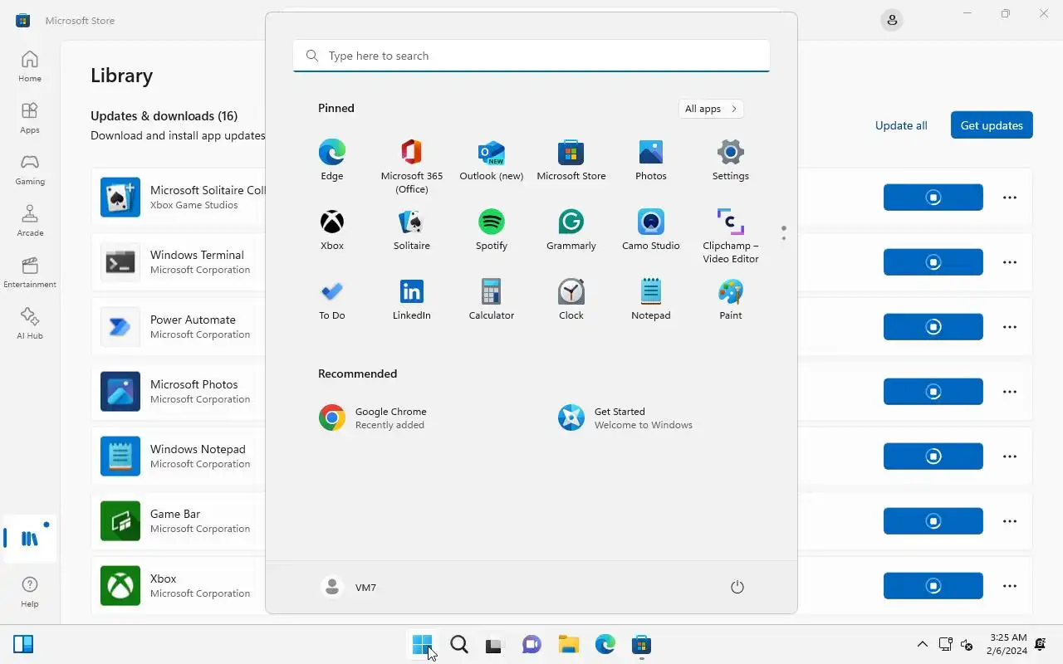This screenshot has height=664, width=1063.
Task: Go to Entertainment in Store sidebar
Action: click(30, 272)
